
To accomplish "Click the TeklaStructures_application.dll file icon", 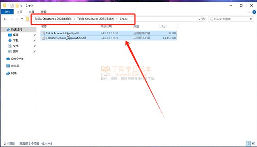I will click(43, 38).
